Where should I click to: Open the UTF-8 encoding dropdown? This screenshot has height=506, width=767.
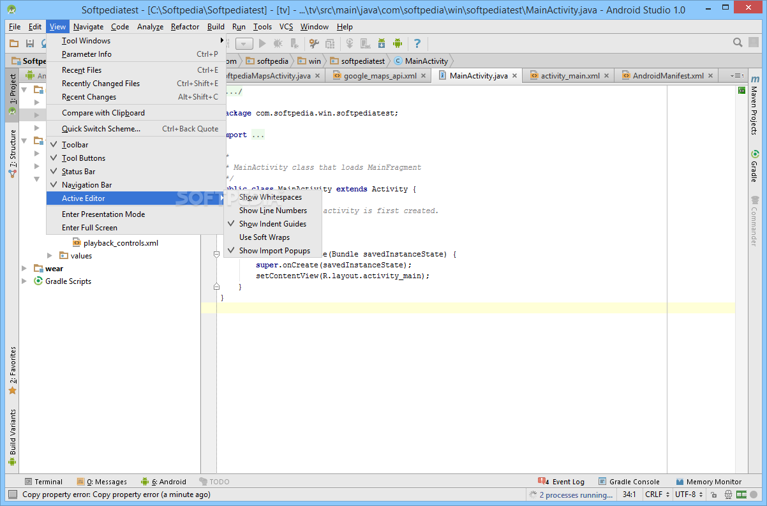pos(688,495)
